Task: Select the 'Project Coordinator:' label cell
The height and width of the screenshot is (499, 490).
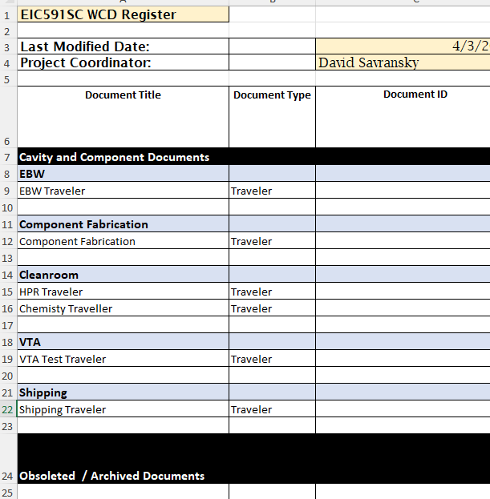Action: point(123,62)
